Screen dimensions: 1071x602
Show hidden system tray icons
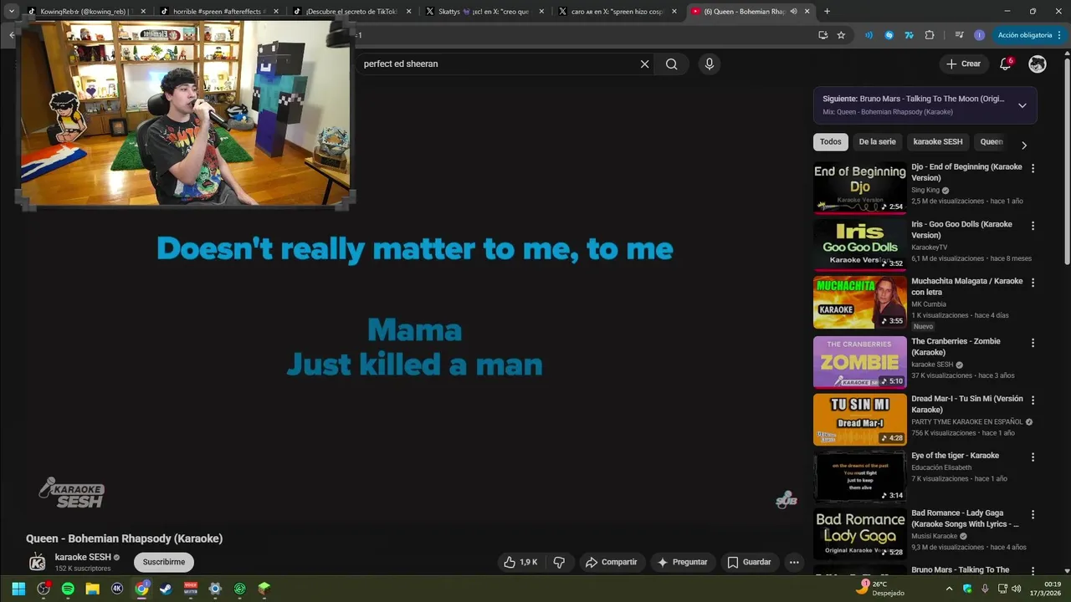(x=949, y=589)
